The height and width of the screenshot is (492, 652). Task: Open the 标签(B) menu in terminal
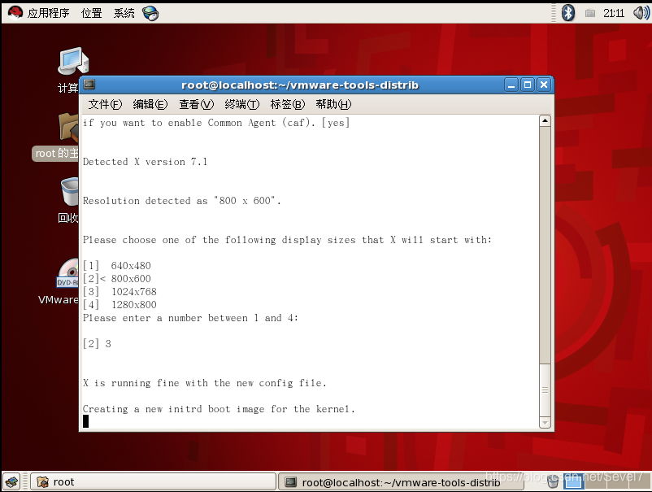pyautogui.click(x=288, y=104)
